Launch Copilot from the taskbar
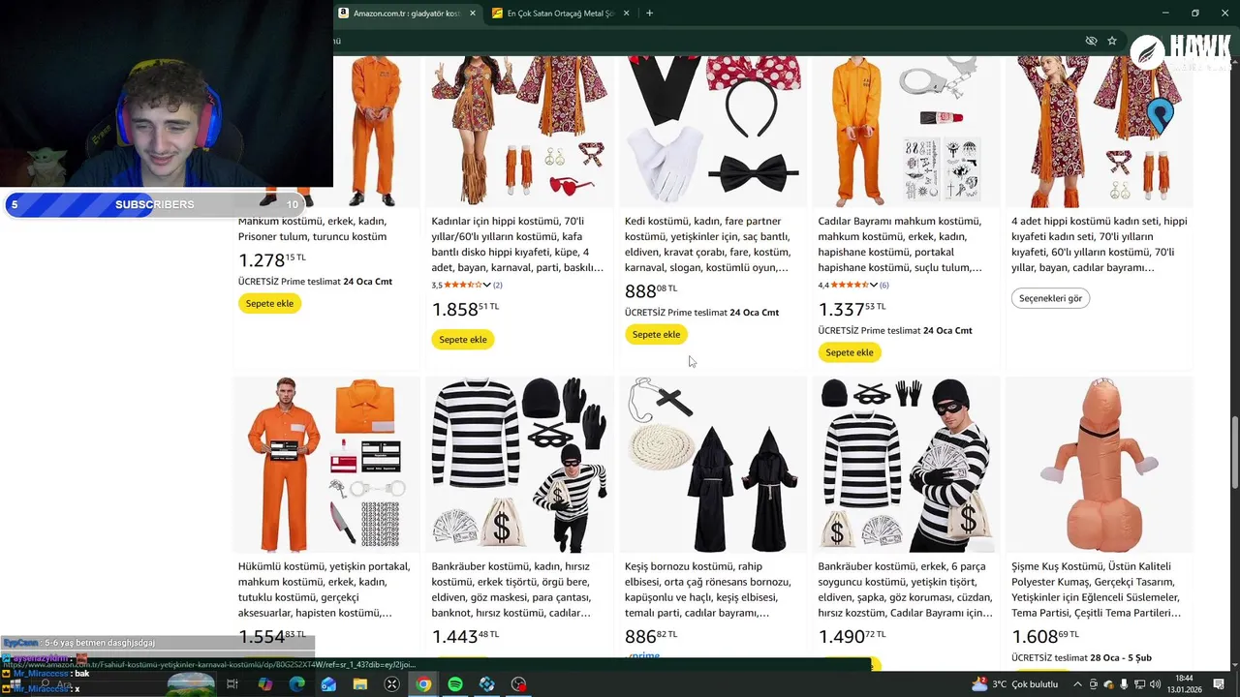 (264, 684)
